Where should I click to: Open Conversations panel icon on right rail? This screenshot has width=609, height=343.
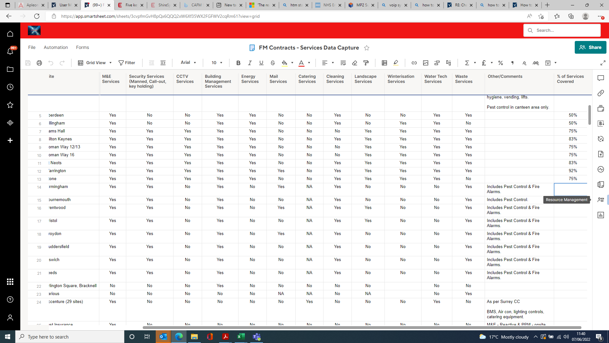pos(601,78)
